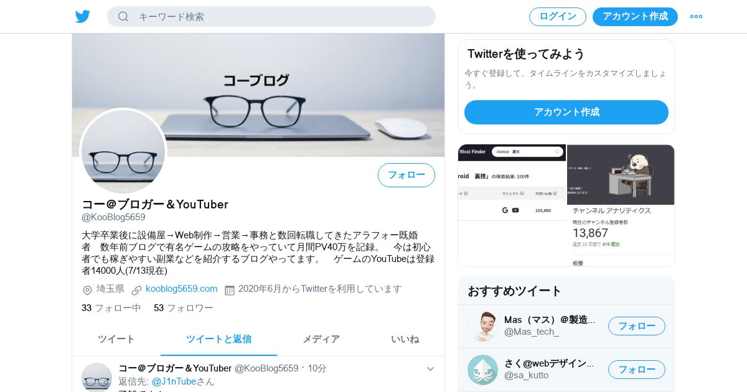Screen dimensions: 747x392
Task: Click the link icon beside kooblog5659.com
Action: click(x=136, y=291)
